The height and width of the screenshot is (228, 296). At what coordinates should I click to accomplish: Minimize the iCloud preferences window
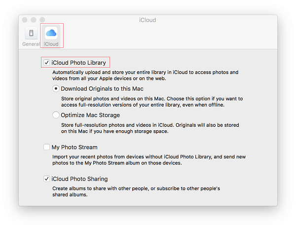pos(34,20)
